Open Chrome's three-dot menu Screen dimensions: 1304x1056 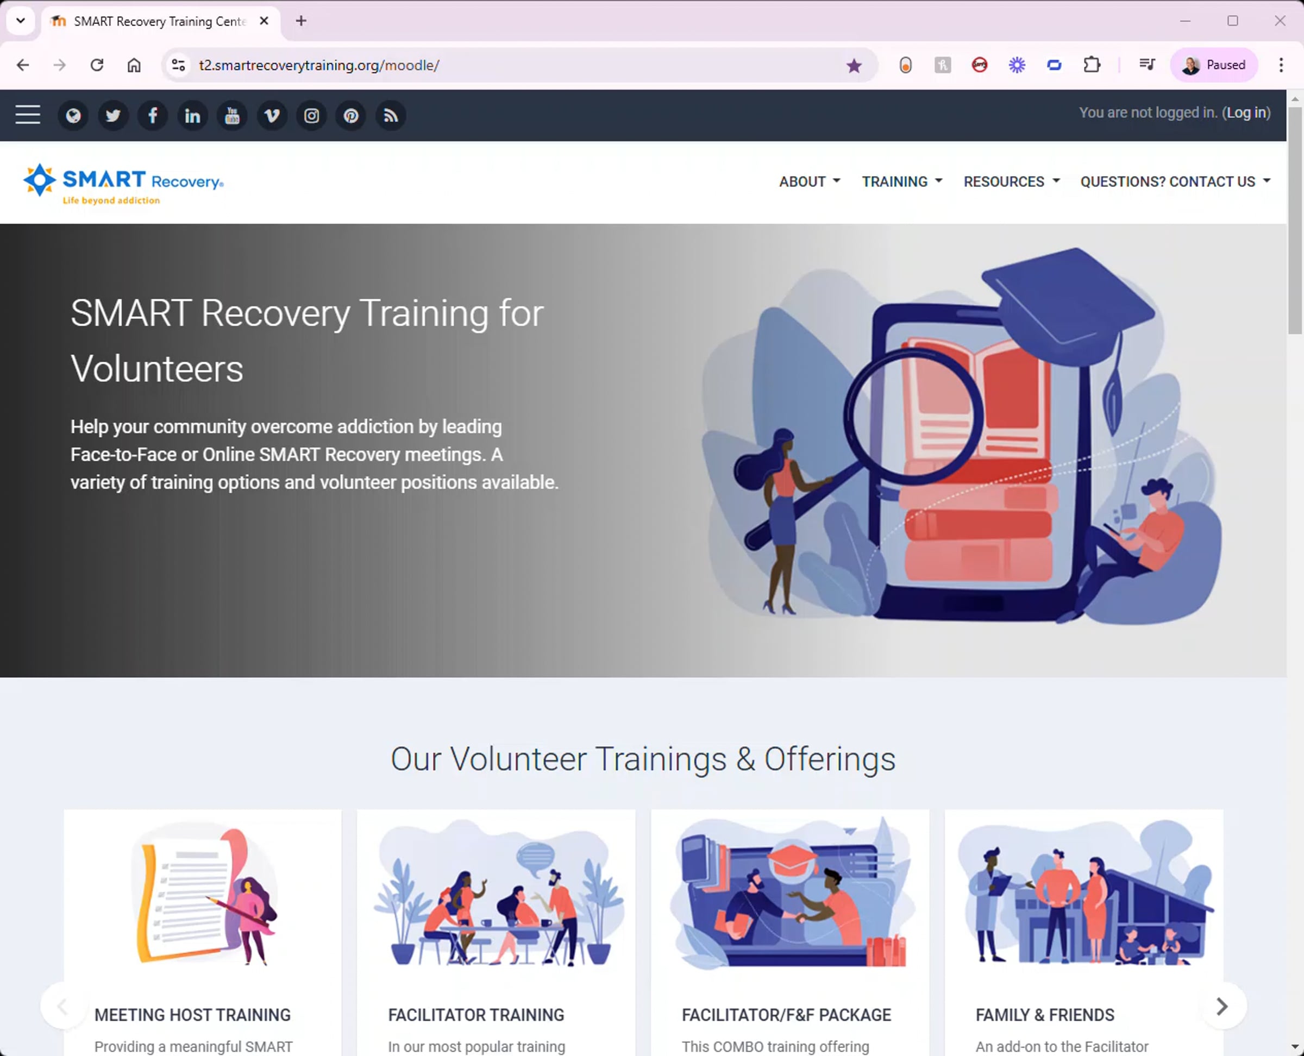point(1280,65)
